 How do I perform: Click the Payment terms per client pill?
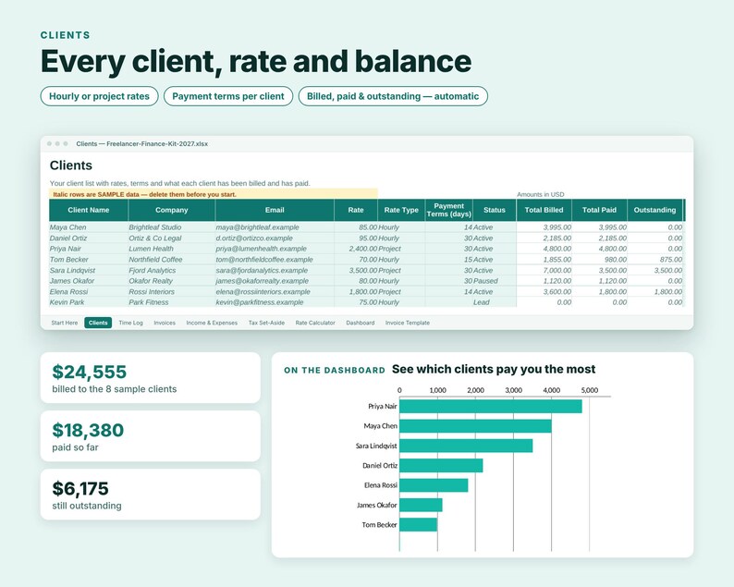click(x=228, y=96)
